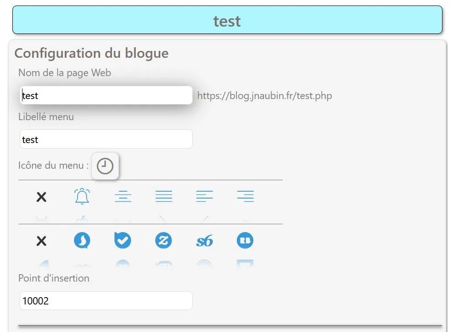
Task: Choose the right-aligned text icon
Action: tap(245, 196)
